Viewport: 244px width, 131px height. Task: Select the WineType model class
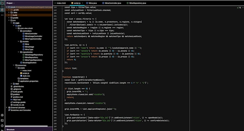[x=28, y=49]
